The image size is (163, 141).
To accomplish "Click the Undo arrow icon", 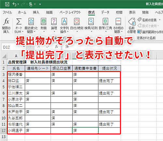I will pos(14,4).
